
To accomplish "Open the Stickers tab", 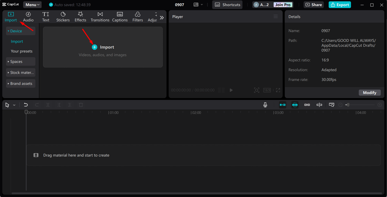I will 63,17.
